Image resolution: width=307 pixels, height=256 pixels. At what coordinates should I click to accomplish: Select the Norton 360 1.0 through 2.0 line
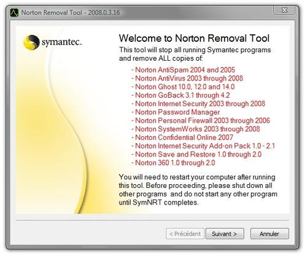click(173, 163)
